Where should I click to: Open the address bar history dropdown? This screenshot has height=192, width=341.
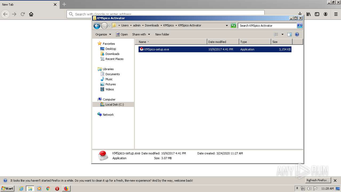click(x=227, y=26)
